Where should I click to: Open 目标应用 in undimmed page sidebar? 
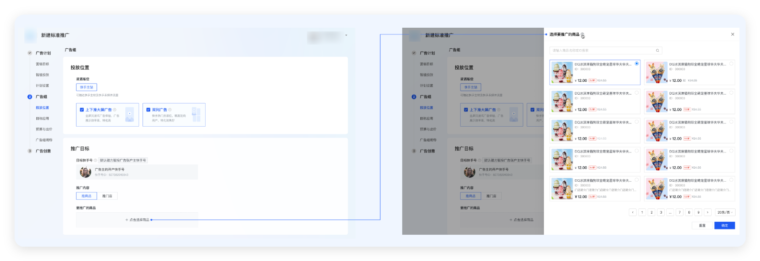[43, 119]
